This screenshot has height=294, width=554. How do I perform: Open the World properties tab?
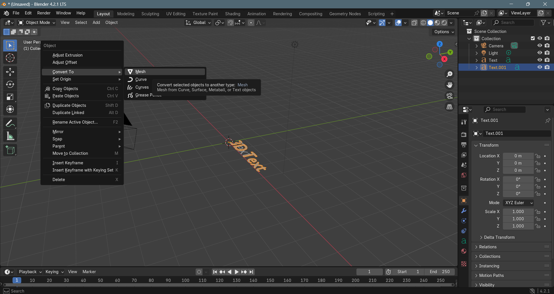pyautogui.click(x=464, y=175)
